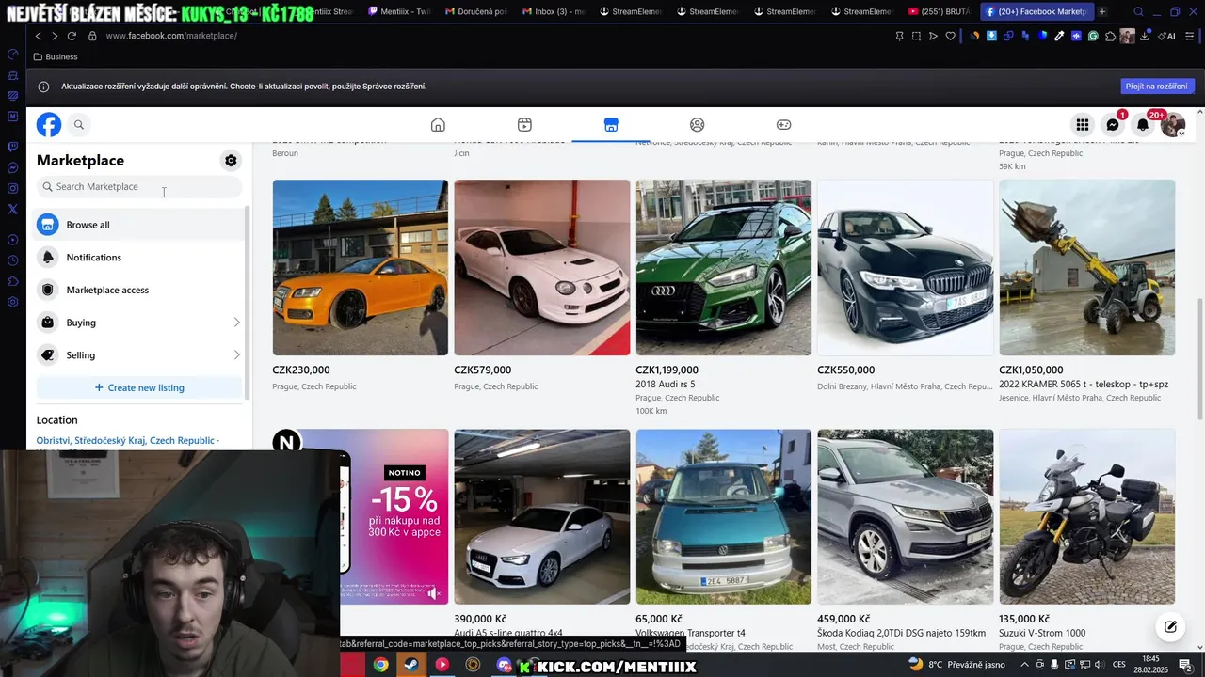
Task: Open Steam from the taskbar
Action: (x=411, y=665)
